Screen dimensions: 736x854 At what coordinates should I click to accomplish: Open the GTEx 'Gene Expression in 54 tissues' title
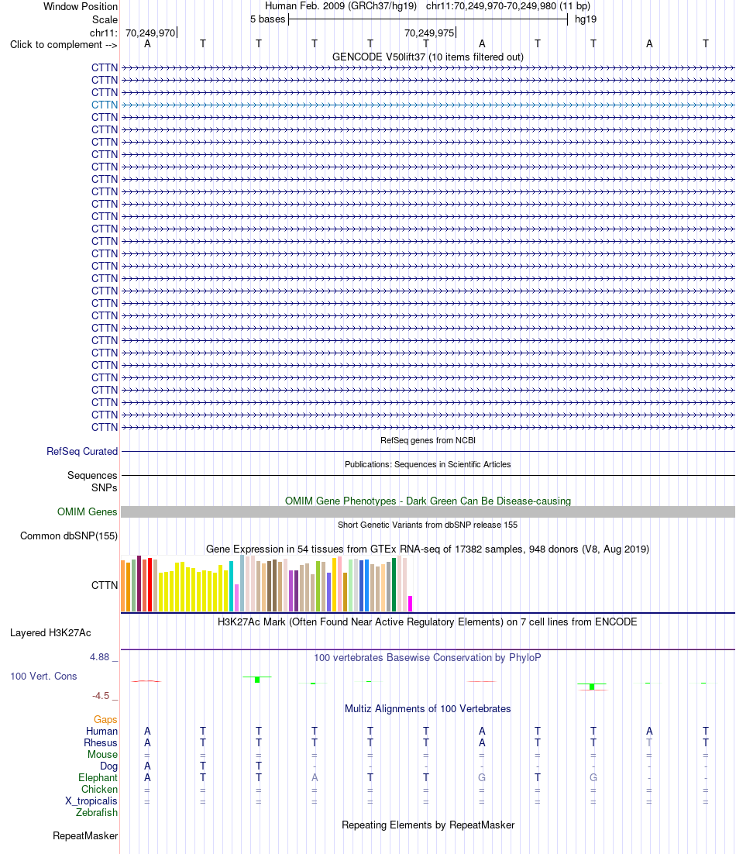[428, 549]
